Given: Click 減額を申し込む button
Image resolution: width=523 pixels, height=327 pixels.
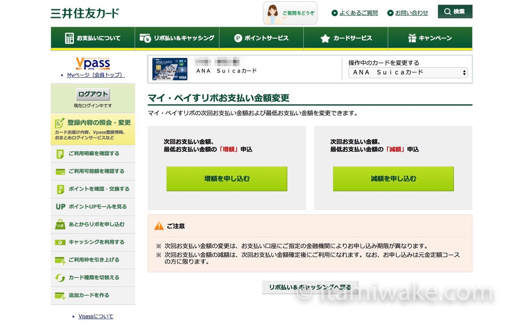Looking at the screenshot, I should 393,179.
